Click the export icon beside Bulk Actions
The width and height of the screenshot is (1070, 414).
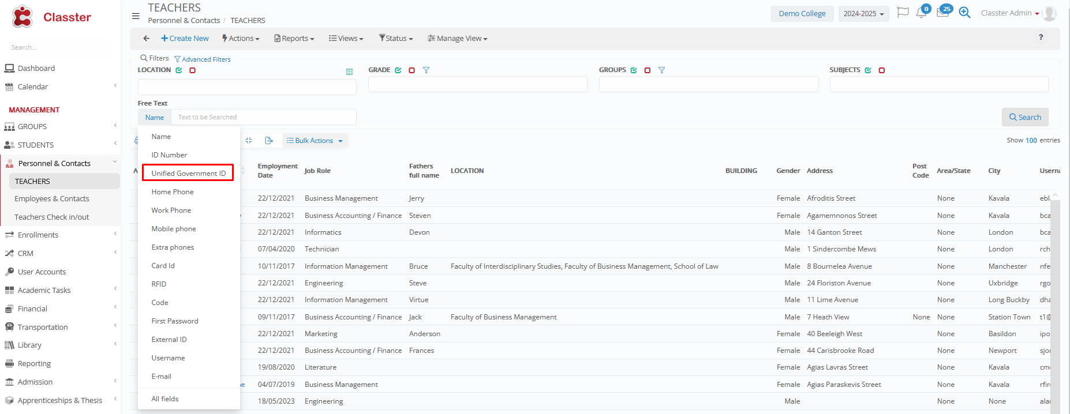click(269, 141)
